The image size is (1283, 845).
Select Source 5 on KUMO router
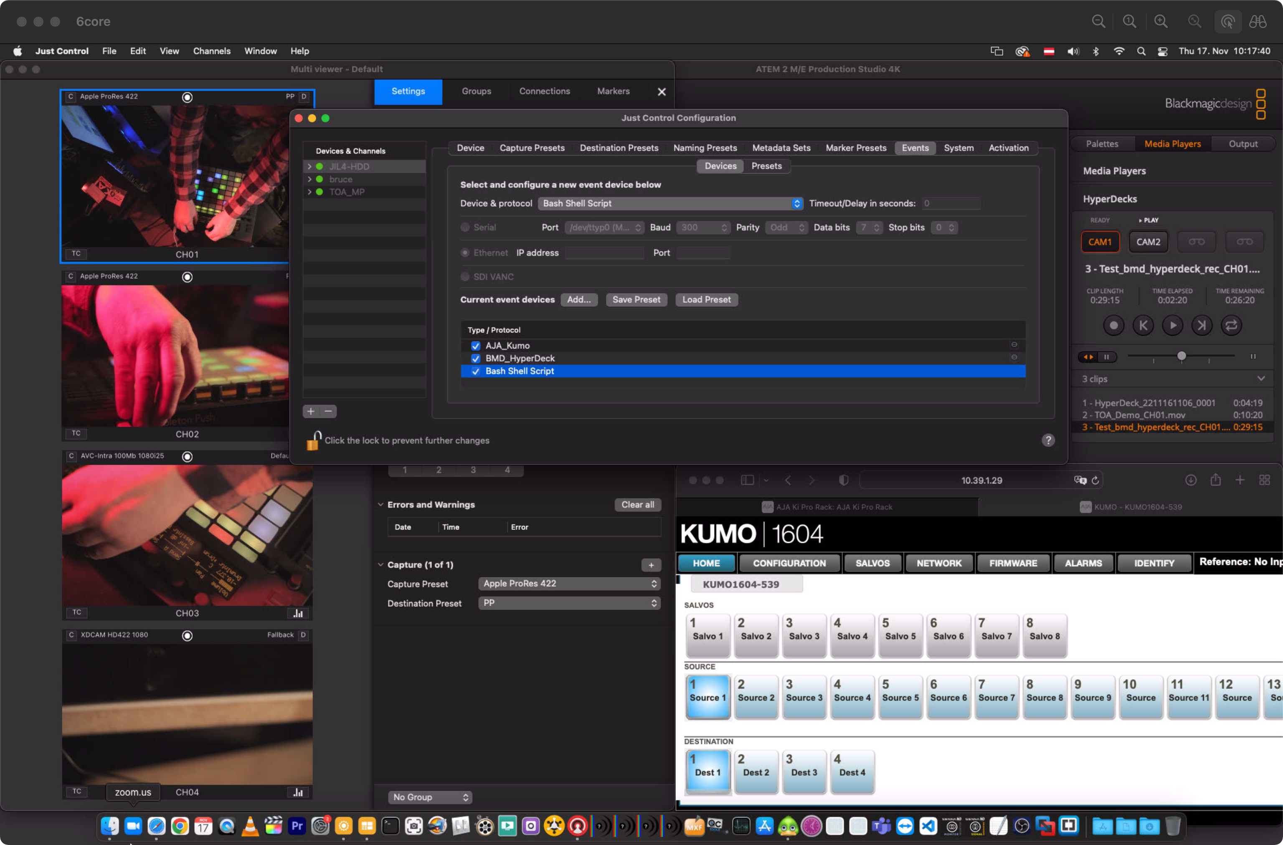(900, 697)
